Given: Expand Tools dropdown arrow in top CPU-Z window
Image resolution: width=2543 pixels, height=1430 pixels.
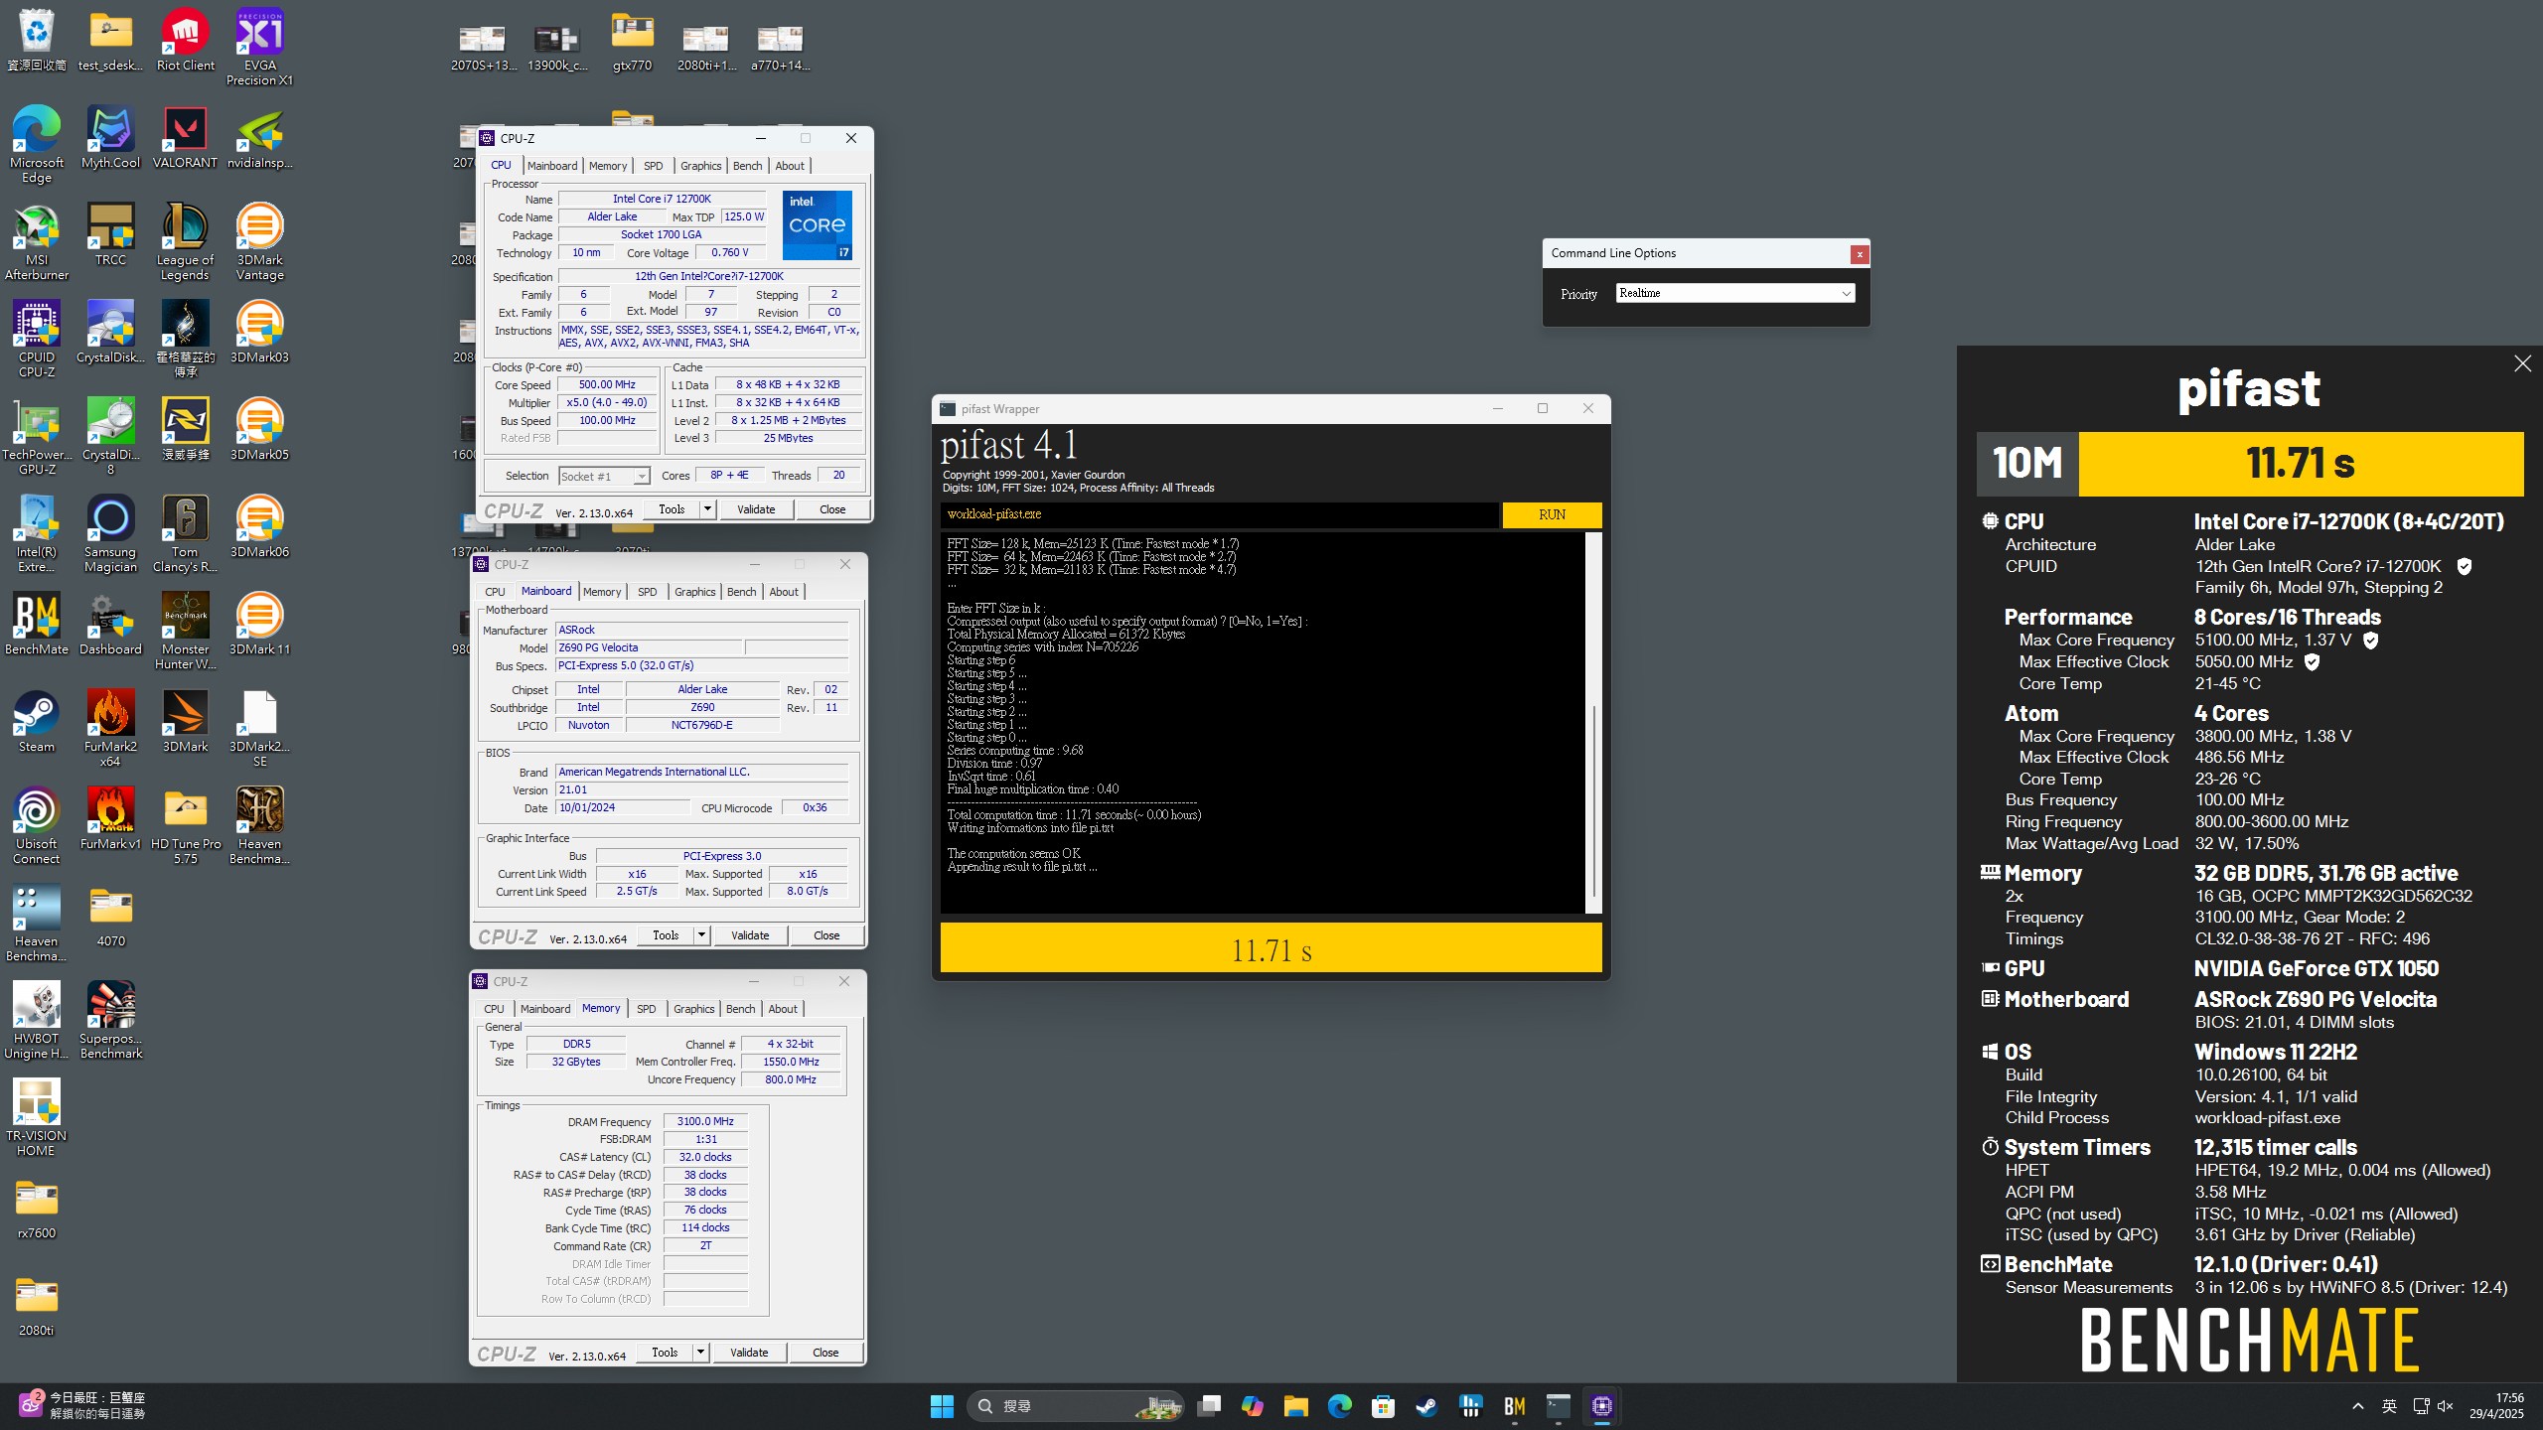Looking at the screenshot, I should (x=707, y=509).
